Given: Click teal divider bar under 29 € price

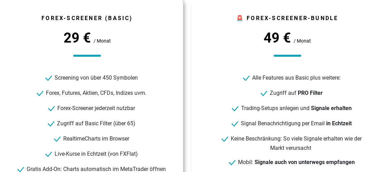Looking at the screenshot, I should click(x=87, y=56).
